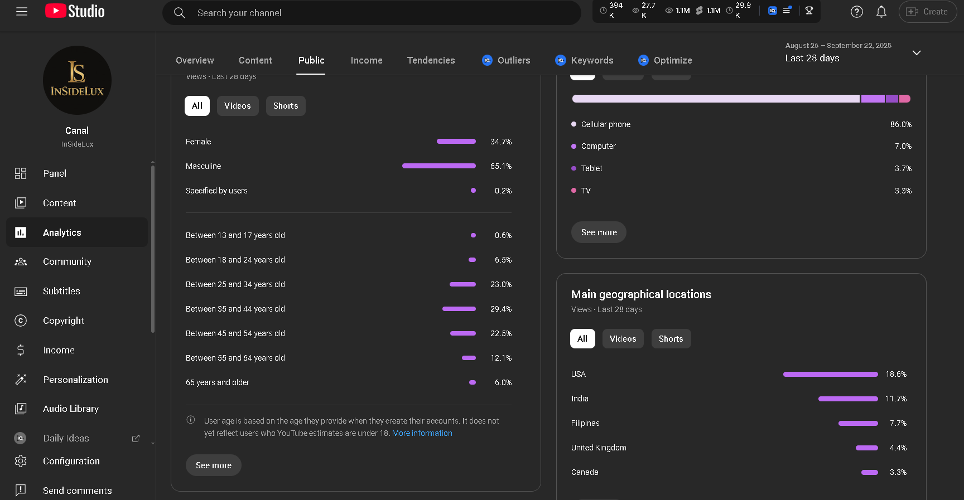Screen dimensions: 964x500
Task: Open Analytics from the sidebar
Action: point(62,232)
